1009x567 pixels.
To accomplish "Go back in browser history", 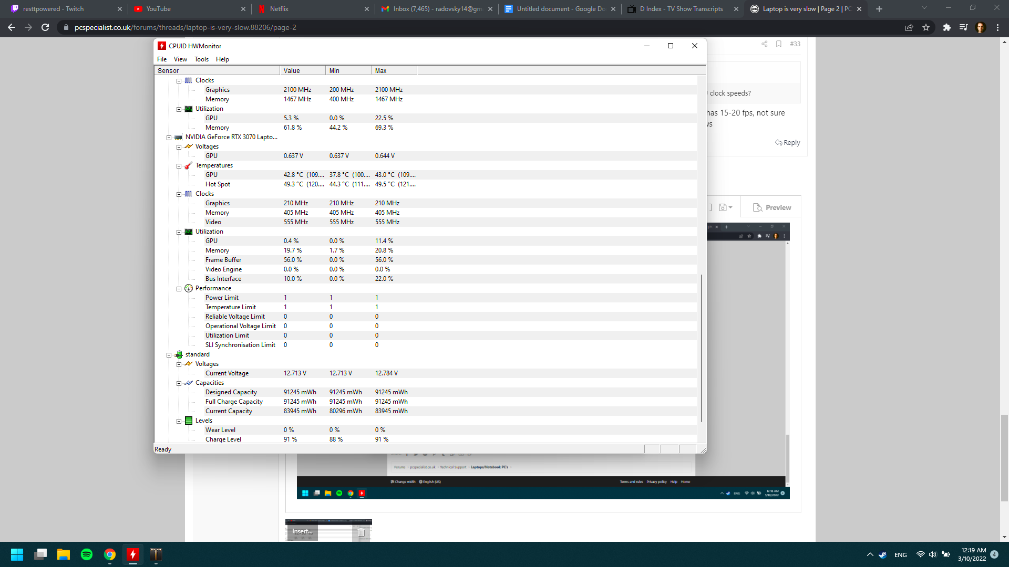I will 12,27.
